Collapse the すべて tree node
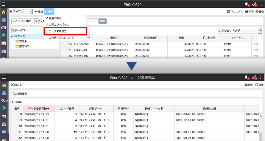The image size is (265, 141). (x=12, y=36)
